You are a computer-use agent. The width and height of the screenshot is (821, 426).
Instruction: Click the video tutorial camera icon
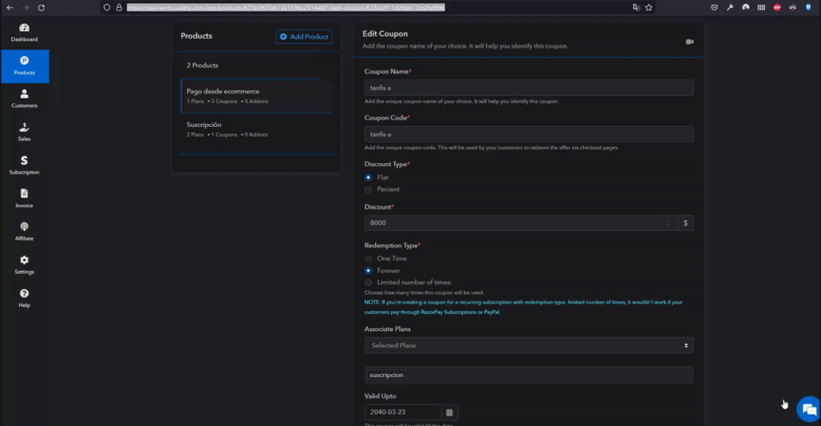pyautogui.click(x=690, y=42)
